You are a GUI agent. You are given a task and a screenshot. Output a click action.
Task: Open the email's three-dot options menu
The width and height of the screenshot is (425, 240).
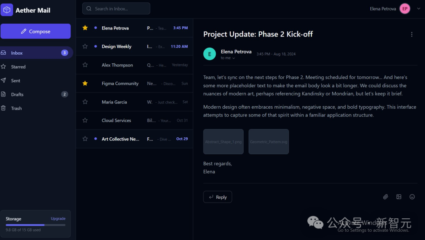(x=412, y=34)
